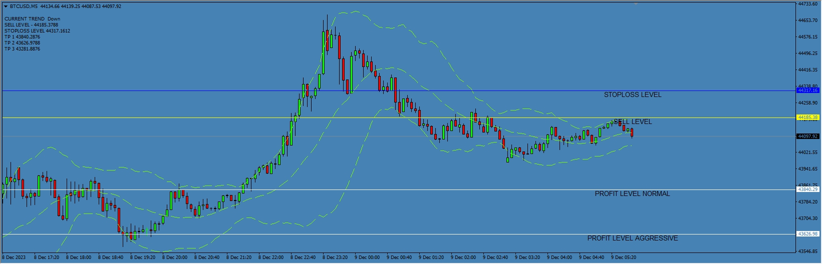
Task: Click the 9 Dec 00:40 time label
Action: coord(399,257)
